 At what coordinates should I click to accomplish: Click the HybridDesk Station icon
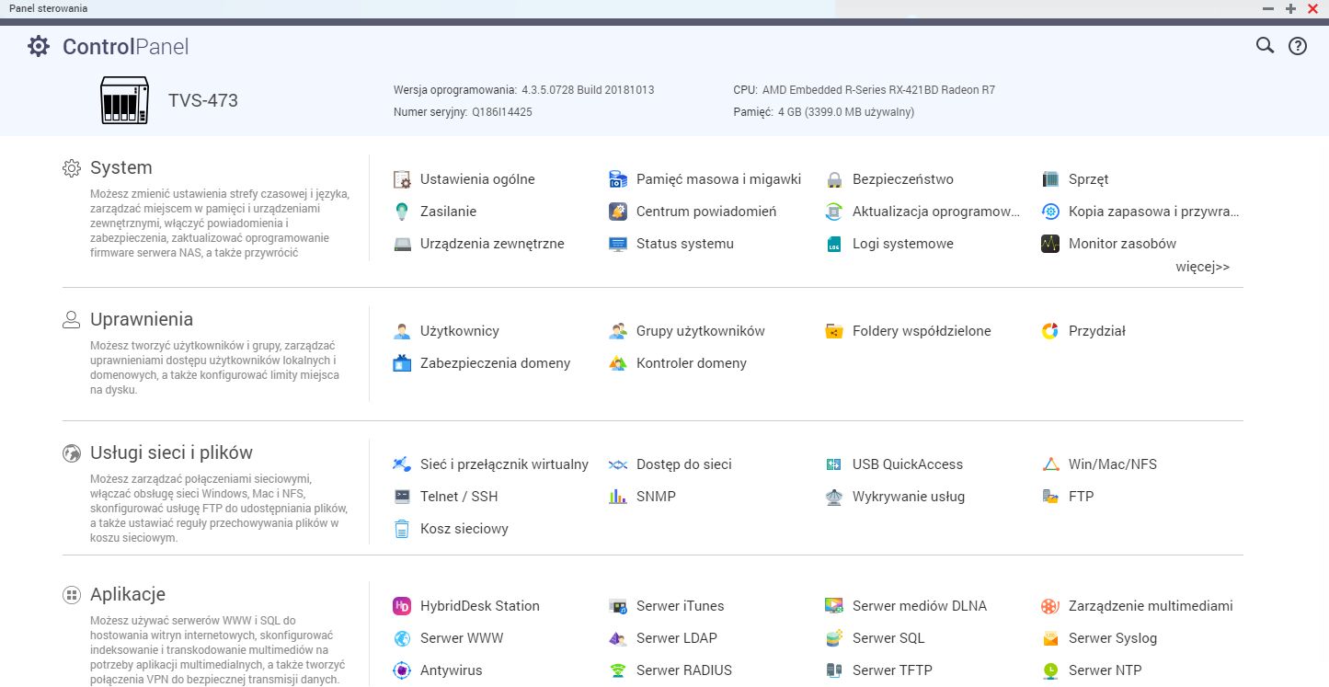402,606
